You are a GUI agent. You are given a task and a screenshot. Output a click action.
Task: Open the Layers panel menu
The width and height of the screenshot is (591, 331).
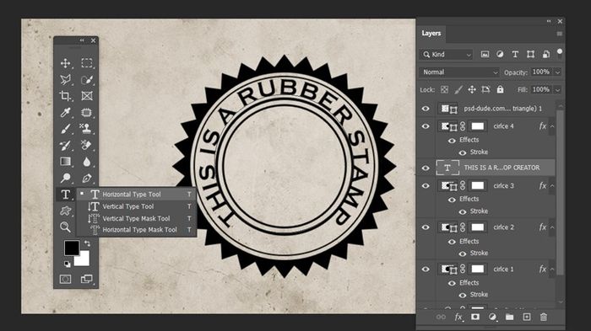(x=559, y=34)
